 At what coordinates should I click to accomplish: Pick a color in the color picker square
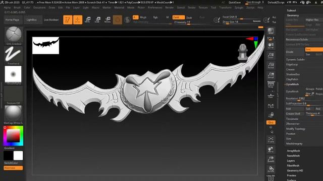(x=14, y=136)
